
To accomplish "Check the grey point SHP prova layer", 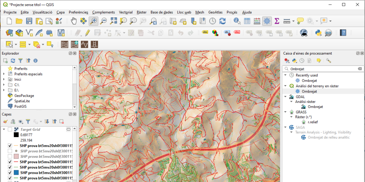I will [10, 151].
